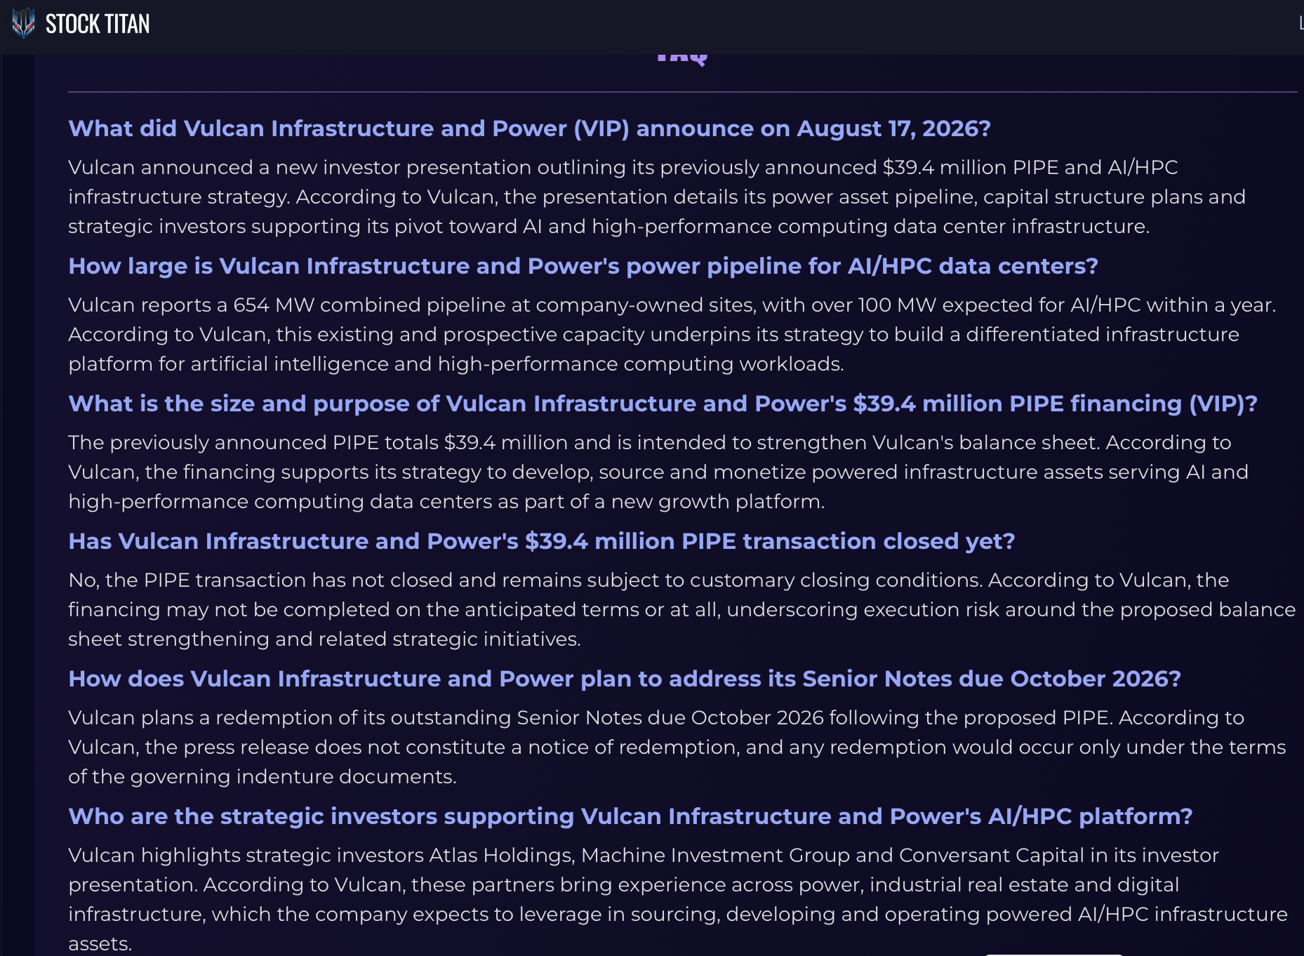Select the question about Senior Notes due October 2026
1304x956 pixels.
pyautogui.click(x=625, y=679)
